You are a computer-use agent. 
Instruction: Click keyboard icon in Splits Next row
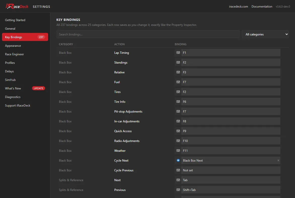178,180
